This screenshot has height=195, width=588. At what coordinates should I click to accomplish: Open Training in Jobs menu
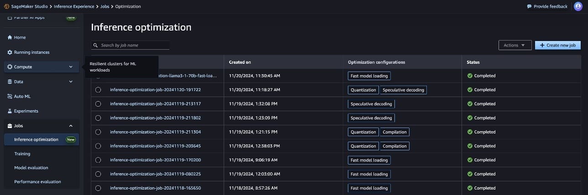pos(22,154)
